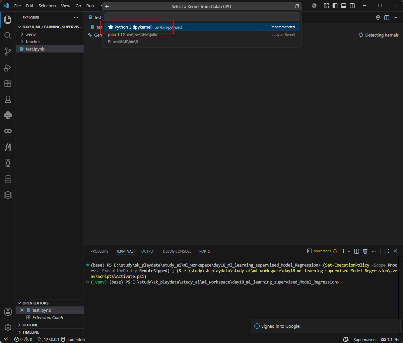This screenshot has width=403, height=343.
Task: Open notebook settings gear in editor toolbar
Action: pyautogui.click(x=378, y=18)
